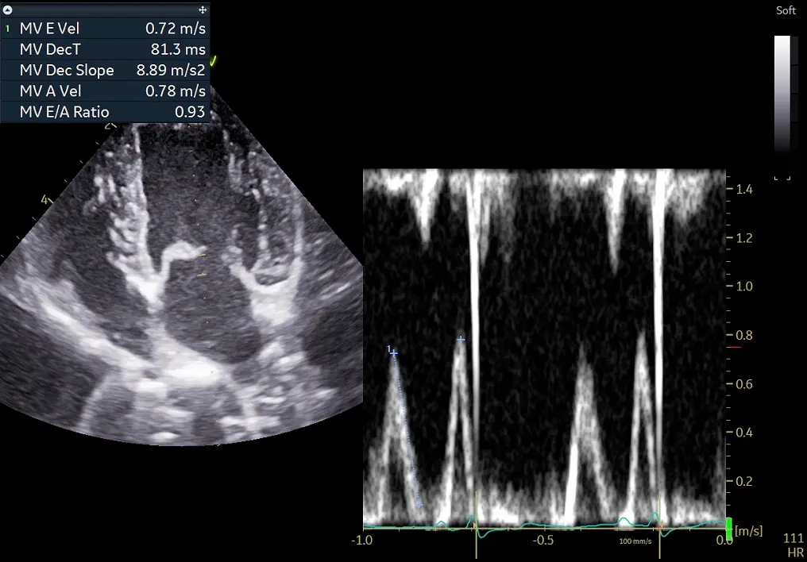Click the ECG trace below the Doppler spectrum
Viewport: 807px width, 562px height.
coord(545,525)
